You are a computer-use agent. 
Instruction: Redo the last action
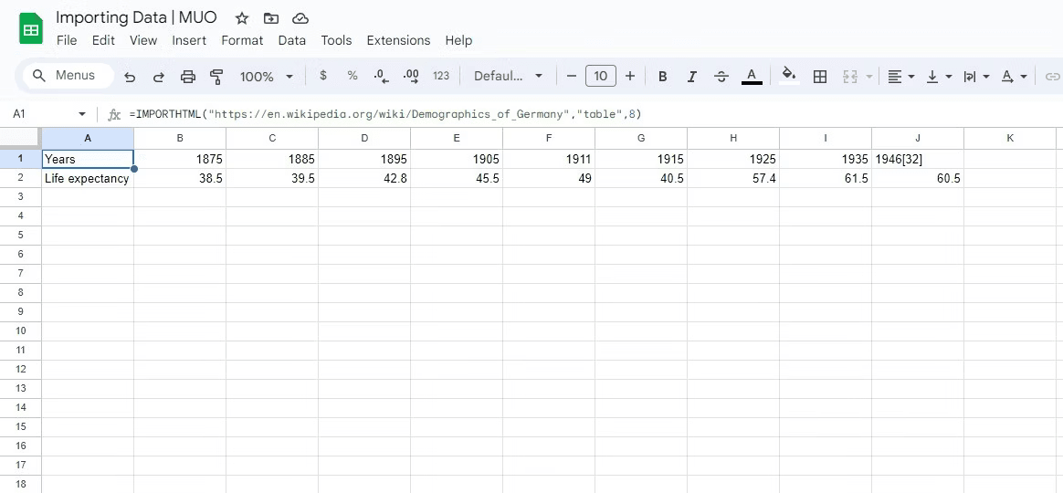pyautogui.click(x=159, y=77)
